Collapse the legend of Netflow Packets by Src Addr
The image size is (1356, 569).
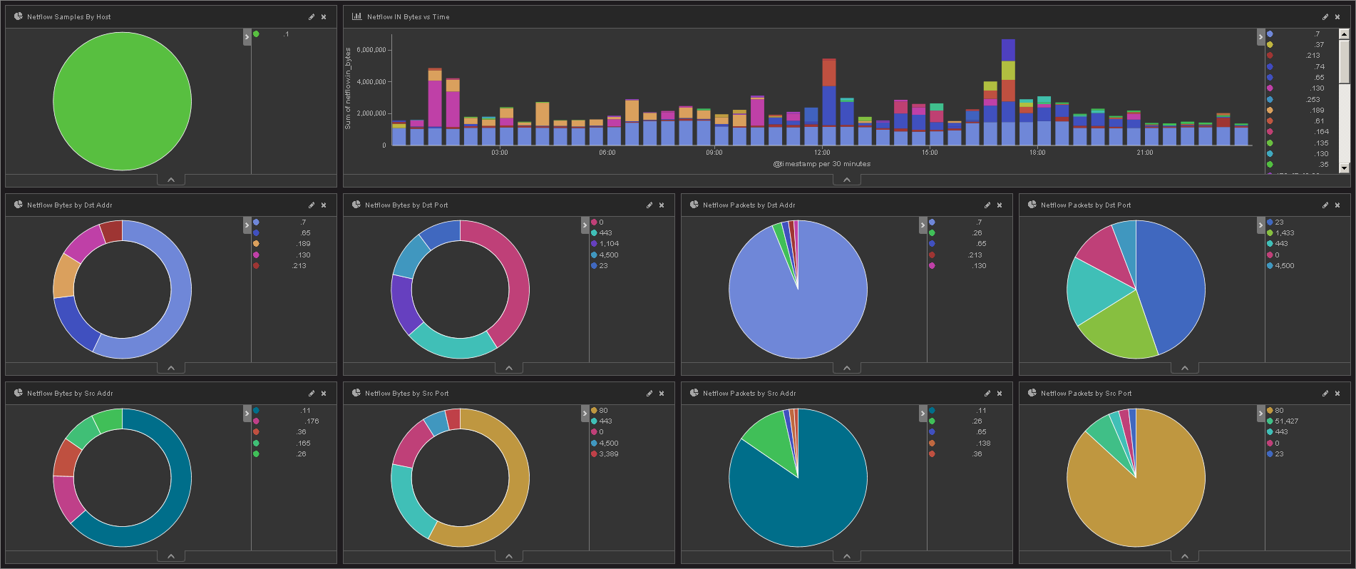(x=923, y=413)
